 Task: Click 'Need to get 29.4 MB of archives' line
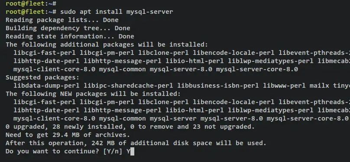click(68, 135)
